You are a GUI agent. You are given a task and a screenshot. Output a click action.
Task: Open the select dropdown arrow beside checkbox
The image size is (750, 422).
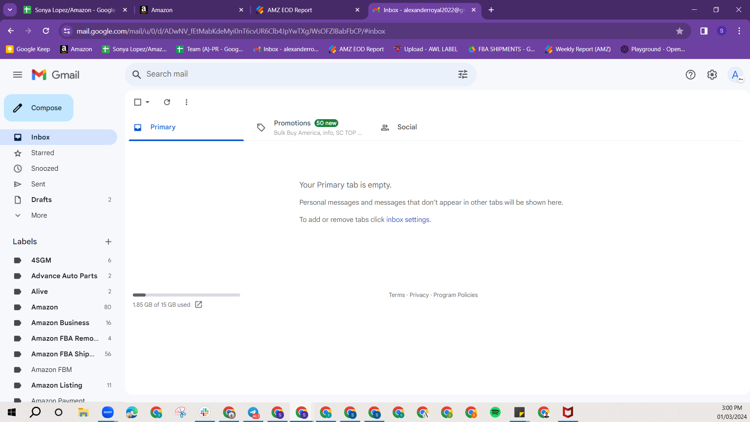click(148, 102)
